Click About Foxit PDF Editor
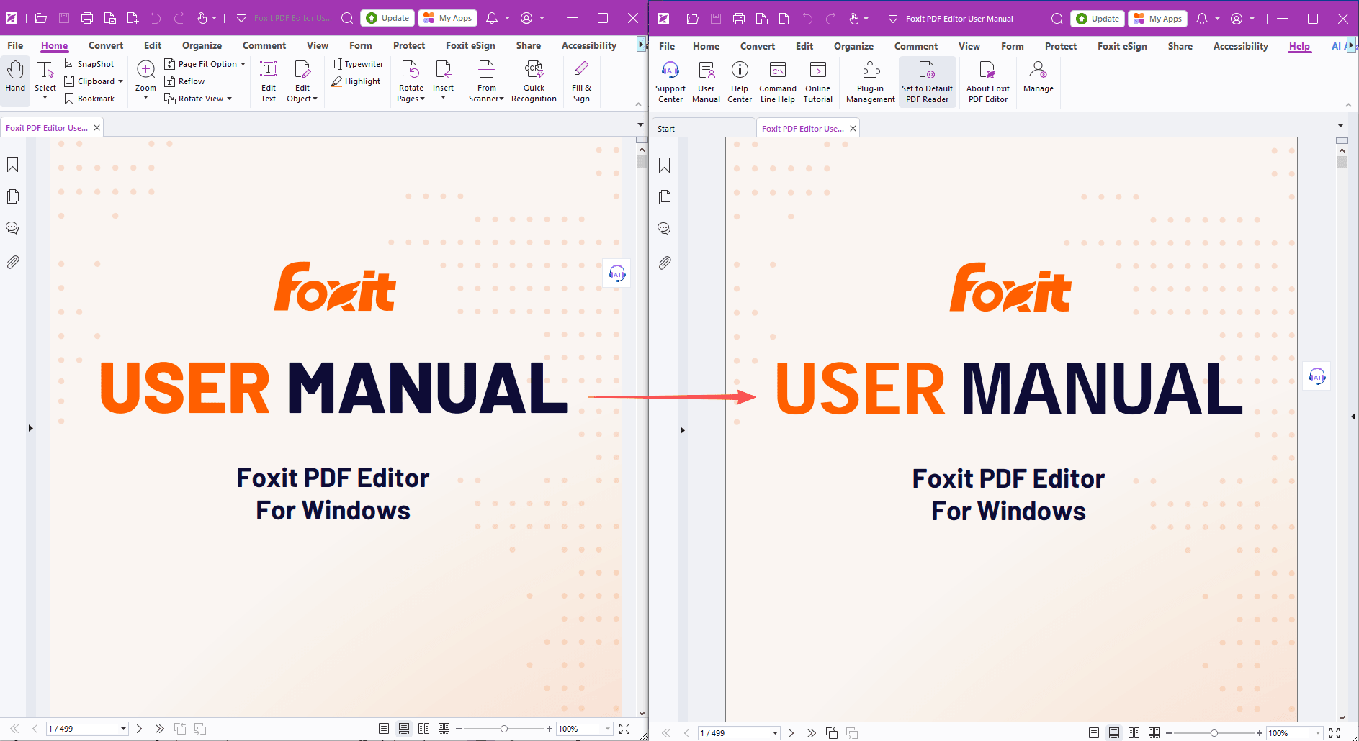 pyautogui.click(x=987, y=83)
